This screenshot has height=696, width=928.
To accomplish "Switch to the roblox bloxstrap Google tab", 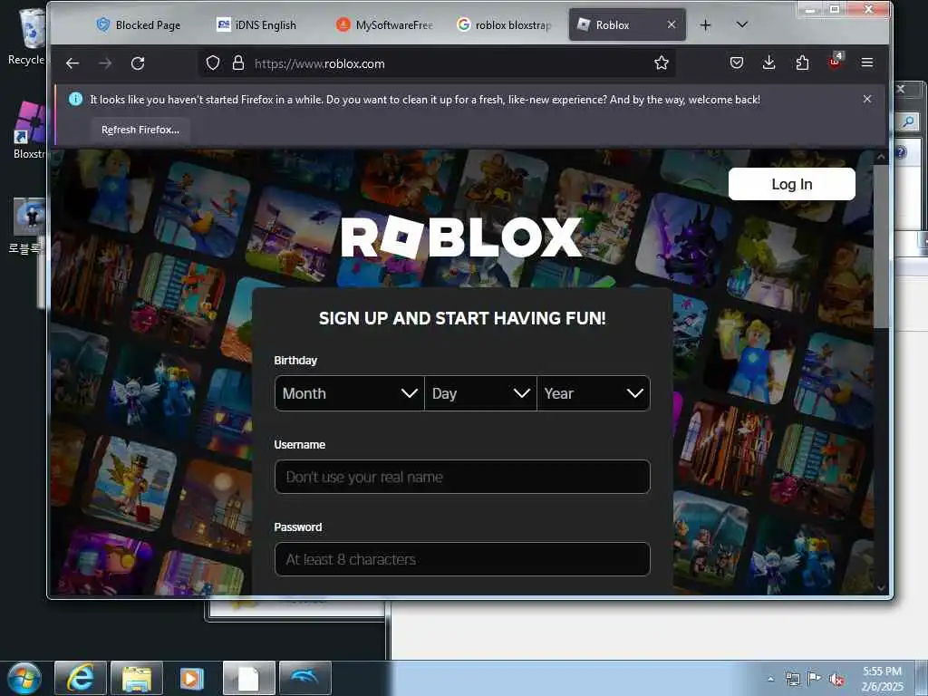I will click(x=504, y=24).
